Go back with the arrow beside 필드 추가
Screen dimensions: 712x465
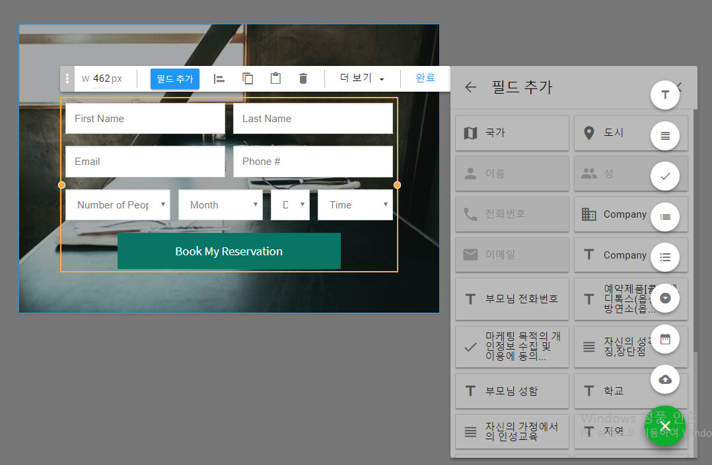click(471, 87)
